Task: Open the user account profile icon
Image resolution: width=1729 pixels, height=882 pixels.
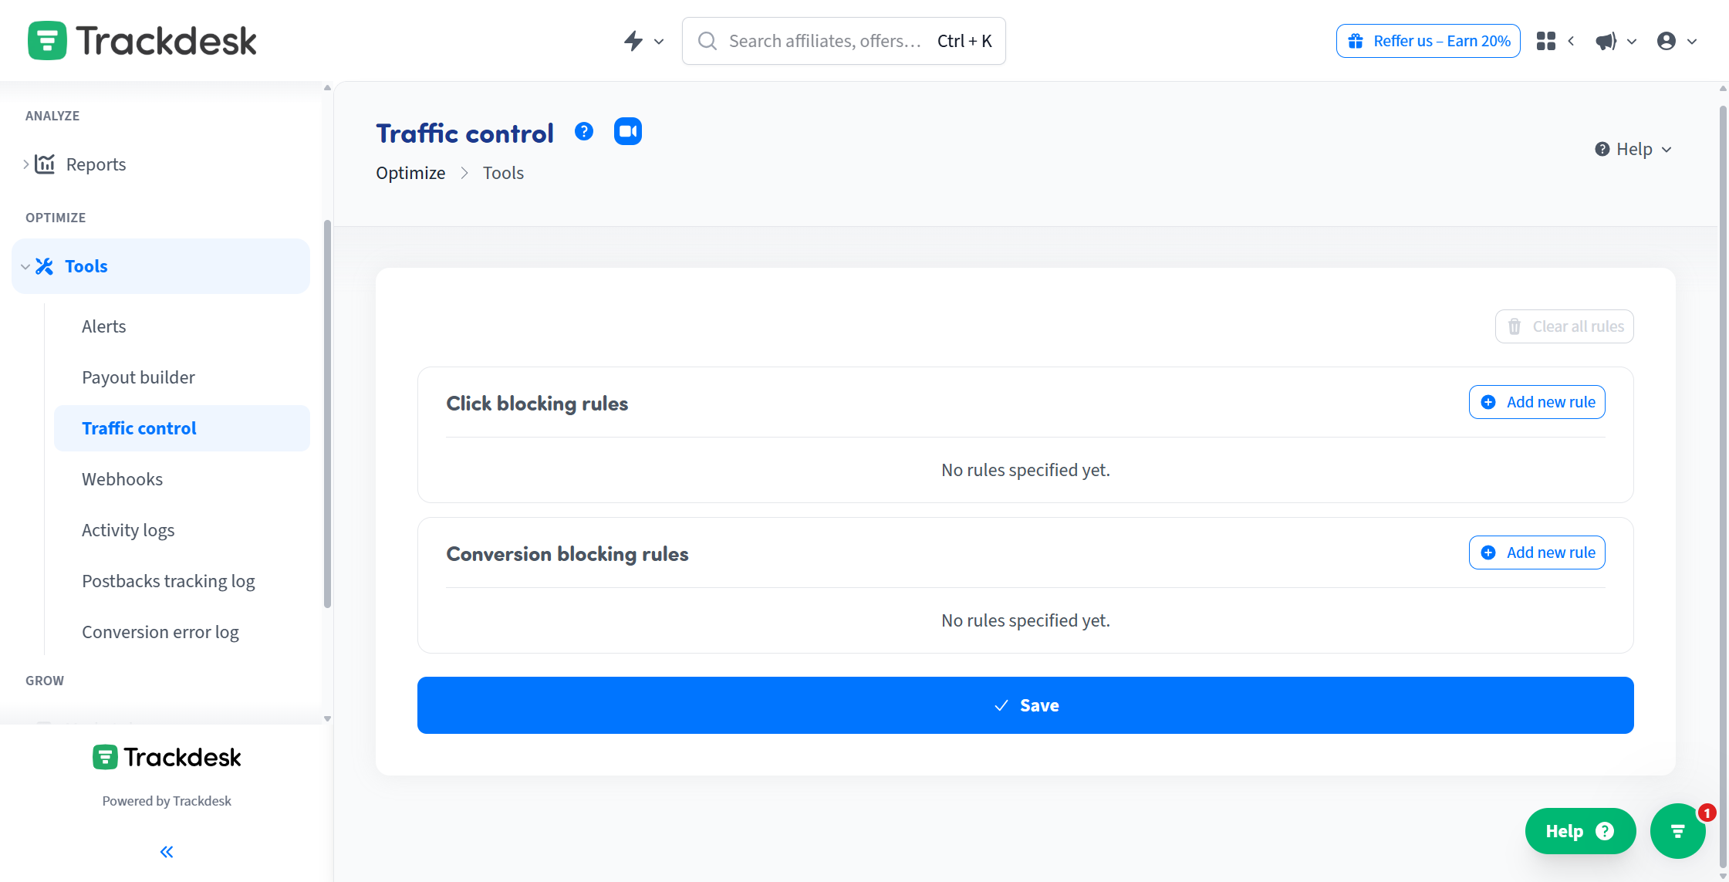Action: (1667, 41)
